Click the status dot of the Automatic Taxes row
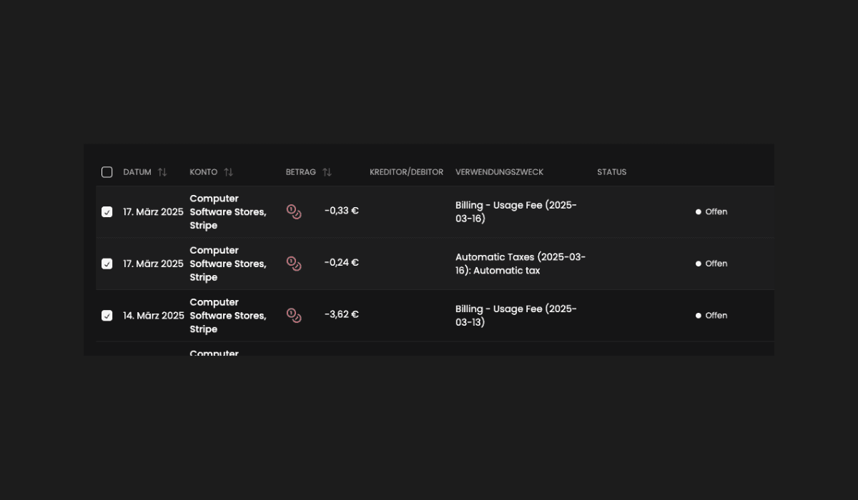The height and width of the screenshot is (500, 858). [699, 264]
